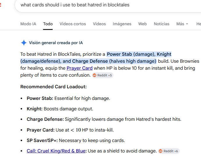Click into the search query field
Screen dimensions: 201x158
pyautogui.click(x=102, y=5)
